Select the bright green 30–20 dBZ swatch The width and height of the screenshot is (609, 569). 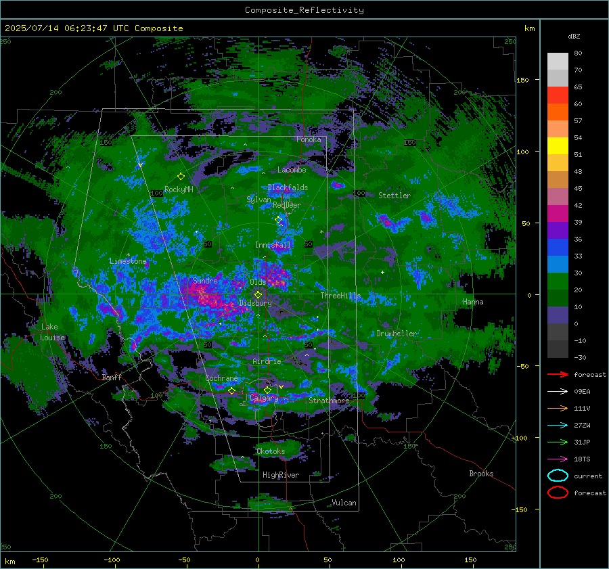558,281
